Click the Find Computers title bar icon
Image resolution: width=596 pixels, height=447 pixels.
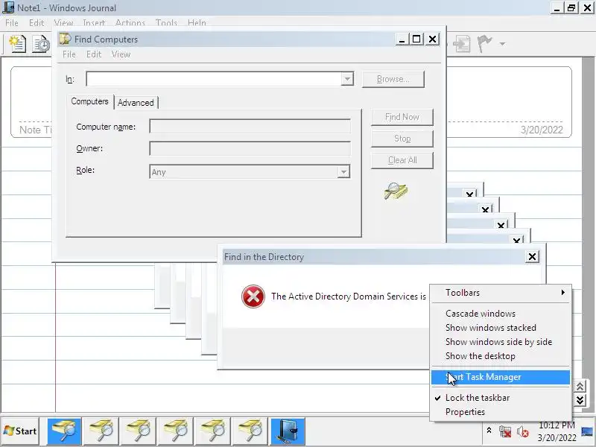(x=66, y=39)
